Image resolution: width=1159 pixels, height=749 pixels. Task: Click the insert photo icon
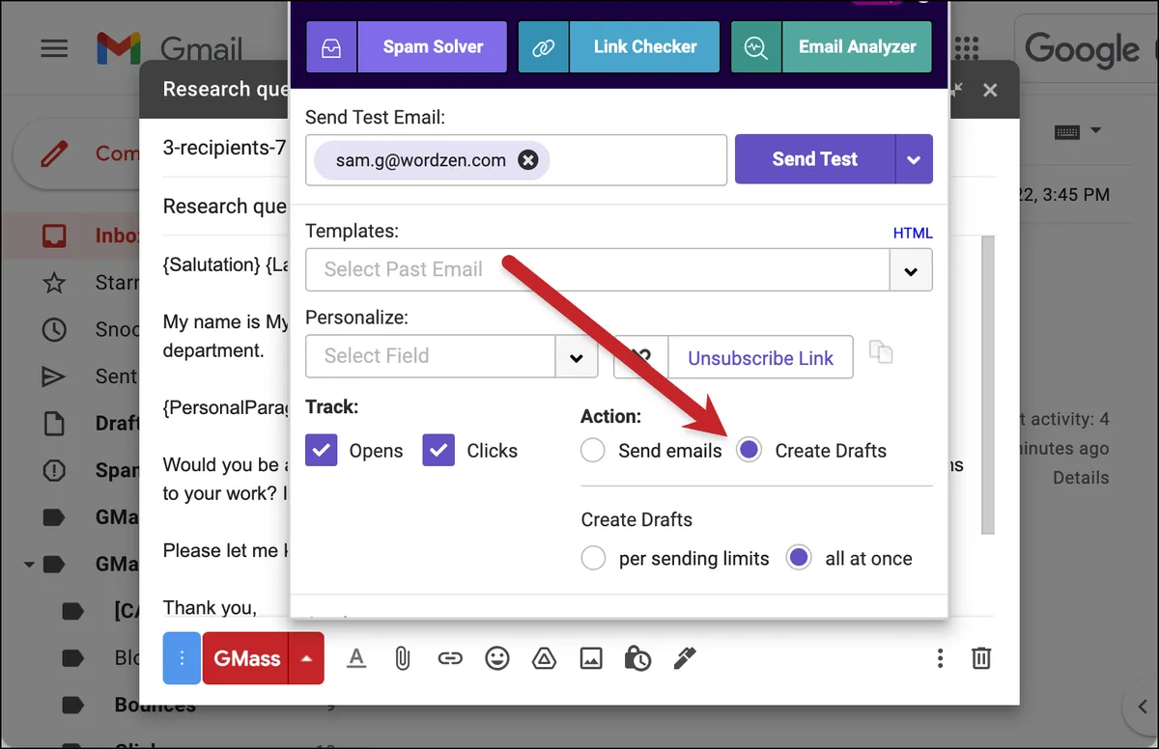(591, 658)
